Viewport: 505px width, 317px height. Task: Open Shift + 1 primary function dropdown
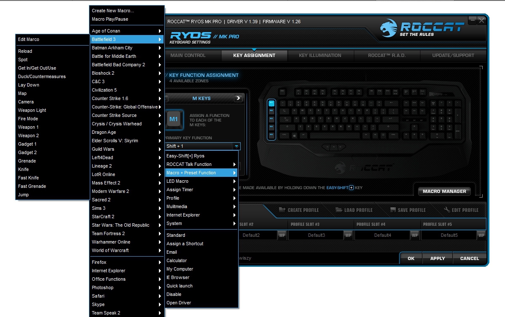(236, 146)
